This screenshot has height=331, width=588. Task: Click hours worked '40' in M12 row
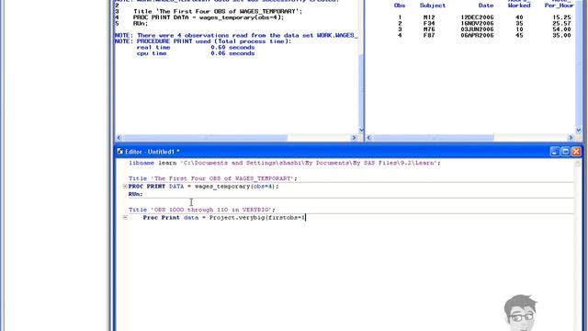pos(519,17)
